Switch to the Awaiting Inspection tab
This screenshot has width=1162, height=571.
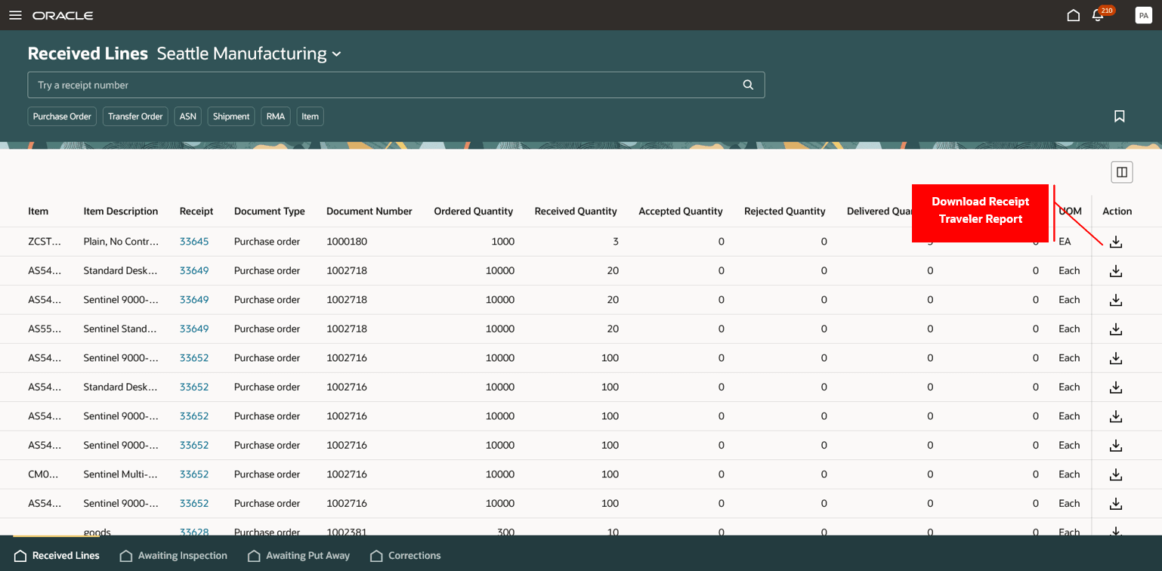coord(174,555)
